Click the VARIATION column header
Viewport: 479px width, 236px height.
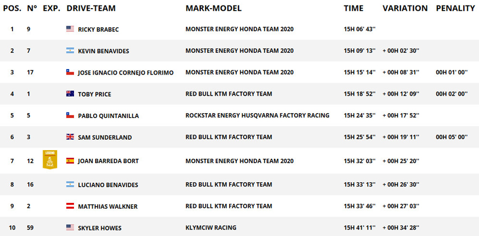click(x=405, y=9)
